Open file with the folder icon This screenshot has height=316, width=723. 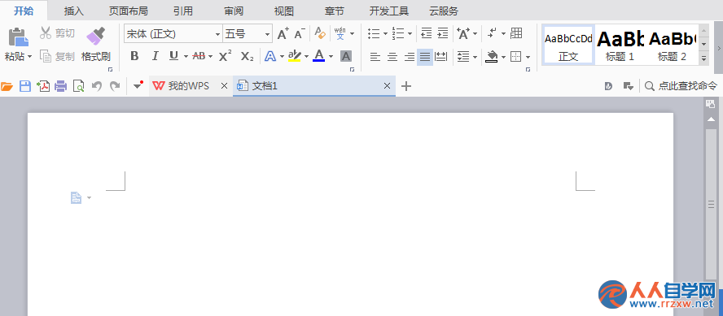tap(7, 86)
